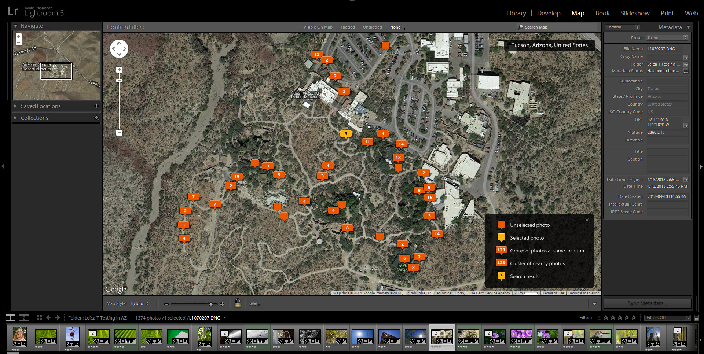This screenshot has width=704, height=354.
Task: Open the Filters Off dropdown
Action: point(668,318)
